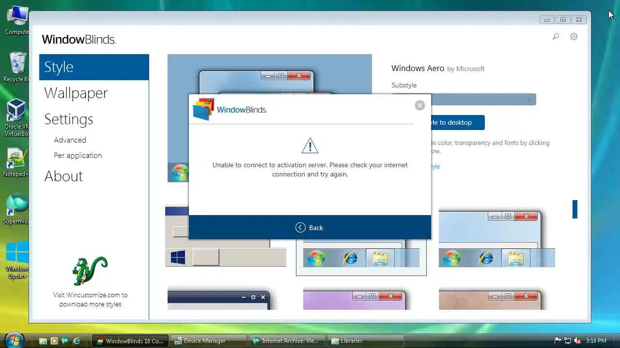620x348 pixels.
Task: Open Oracle VM VirtualBox desktop icon
Action: (x=17, y=118)
